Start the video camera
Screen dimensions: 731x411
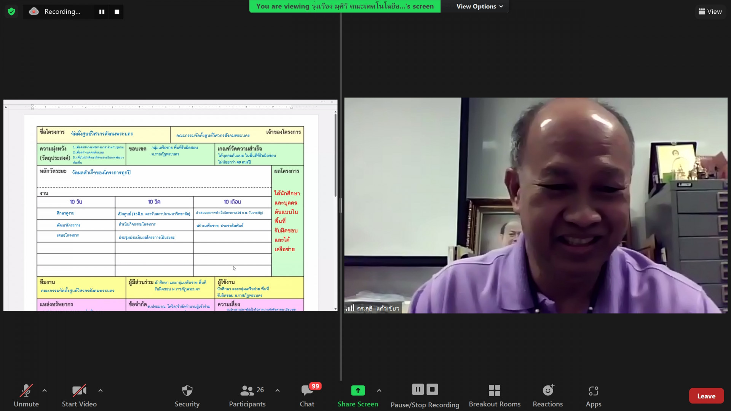pos(79,396)
